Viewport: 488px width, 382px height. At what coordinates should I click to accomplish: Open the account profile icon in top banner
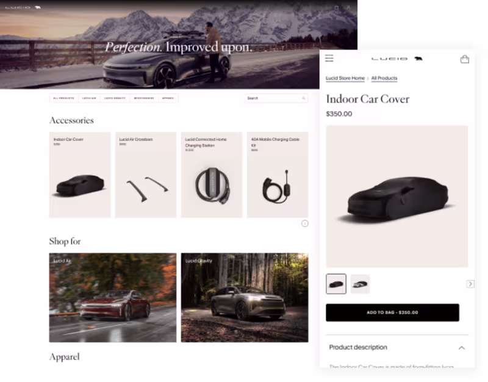click(x=348, y=7)
